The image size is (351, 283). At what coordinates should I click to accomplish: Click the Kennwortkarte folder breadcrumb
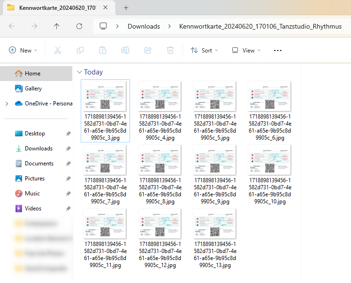pyautogui.click(x=260, y=26)
